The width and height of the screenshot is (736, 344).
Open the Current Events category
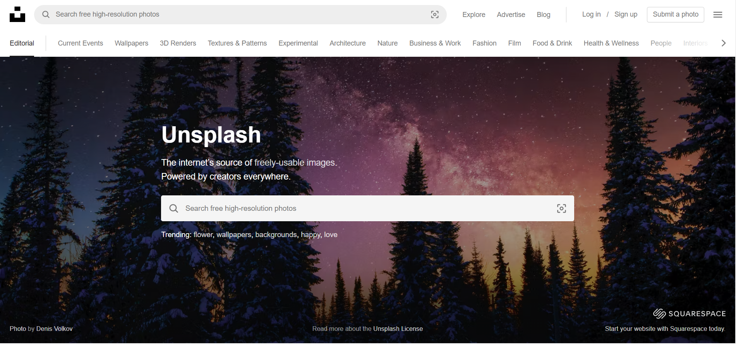pyautogui.click(x=81, y=43)
